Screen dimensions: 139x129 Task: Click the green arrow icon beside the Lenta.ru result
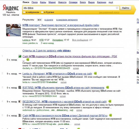point(95,74)
